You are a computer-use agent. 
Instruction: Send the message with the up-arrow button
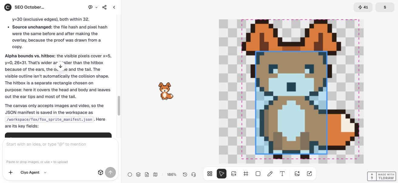(x=110, y=172)
